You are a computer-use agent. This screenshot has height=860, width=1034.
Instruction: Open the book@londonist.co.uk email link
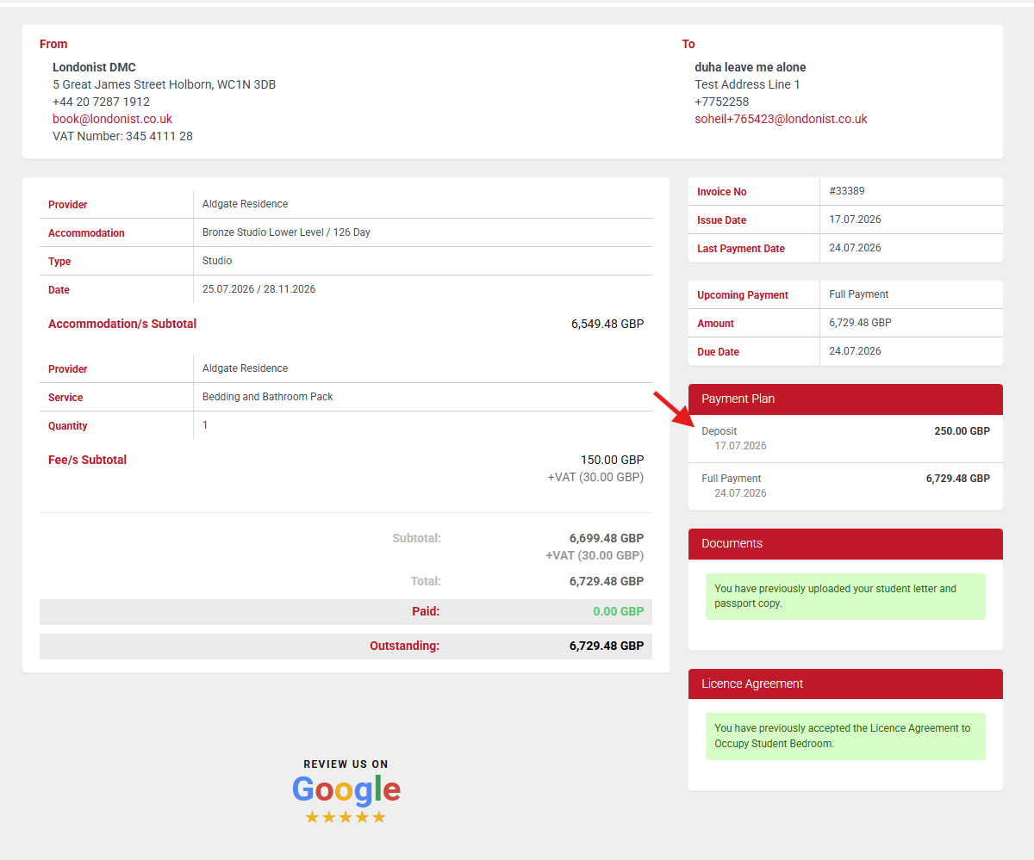[x=112, y=119]
